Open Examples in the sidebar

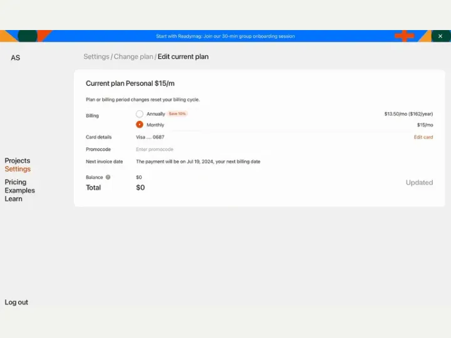tap(19, 190)
